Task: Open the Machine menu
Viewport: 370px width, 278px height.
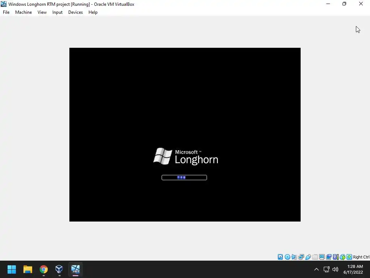Action: (x=23, y=12)
